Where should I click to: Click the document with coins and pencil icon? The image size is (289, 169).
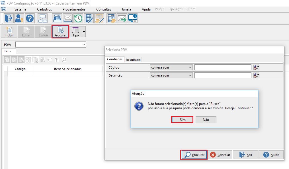(x=99, y=18)
